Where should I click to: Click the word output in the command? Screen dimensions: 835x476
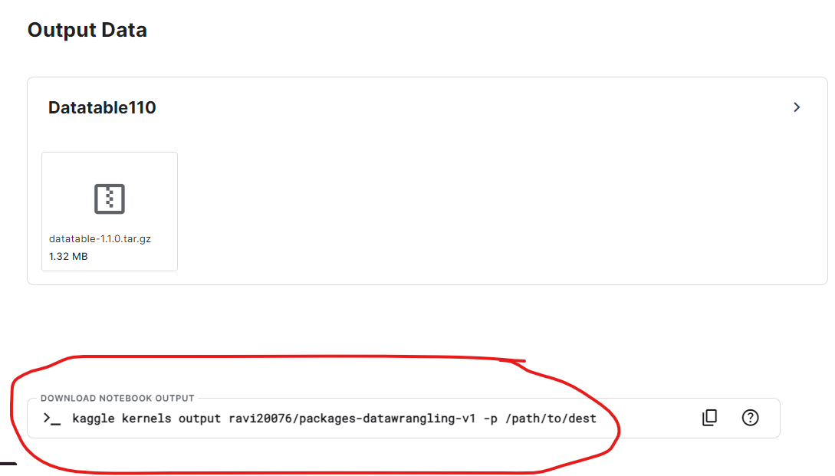[200, 419]
